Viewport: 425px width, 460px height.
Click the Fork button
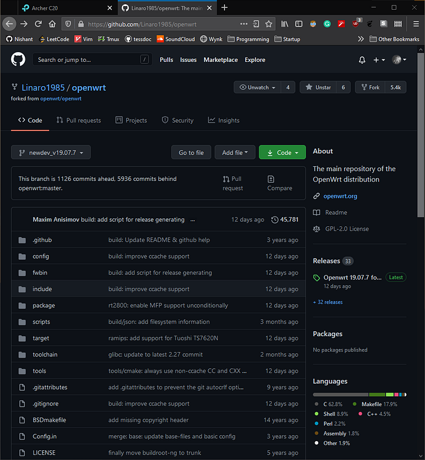(x=370, y=87)
